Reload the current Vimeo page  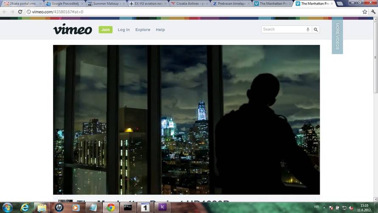pos(20,11)
